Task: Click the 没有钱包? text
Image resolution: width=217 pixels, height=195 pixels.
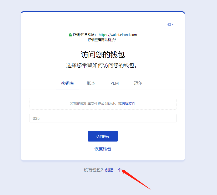Action: [x=93, y=170]
